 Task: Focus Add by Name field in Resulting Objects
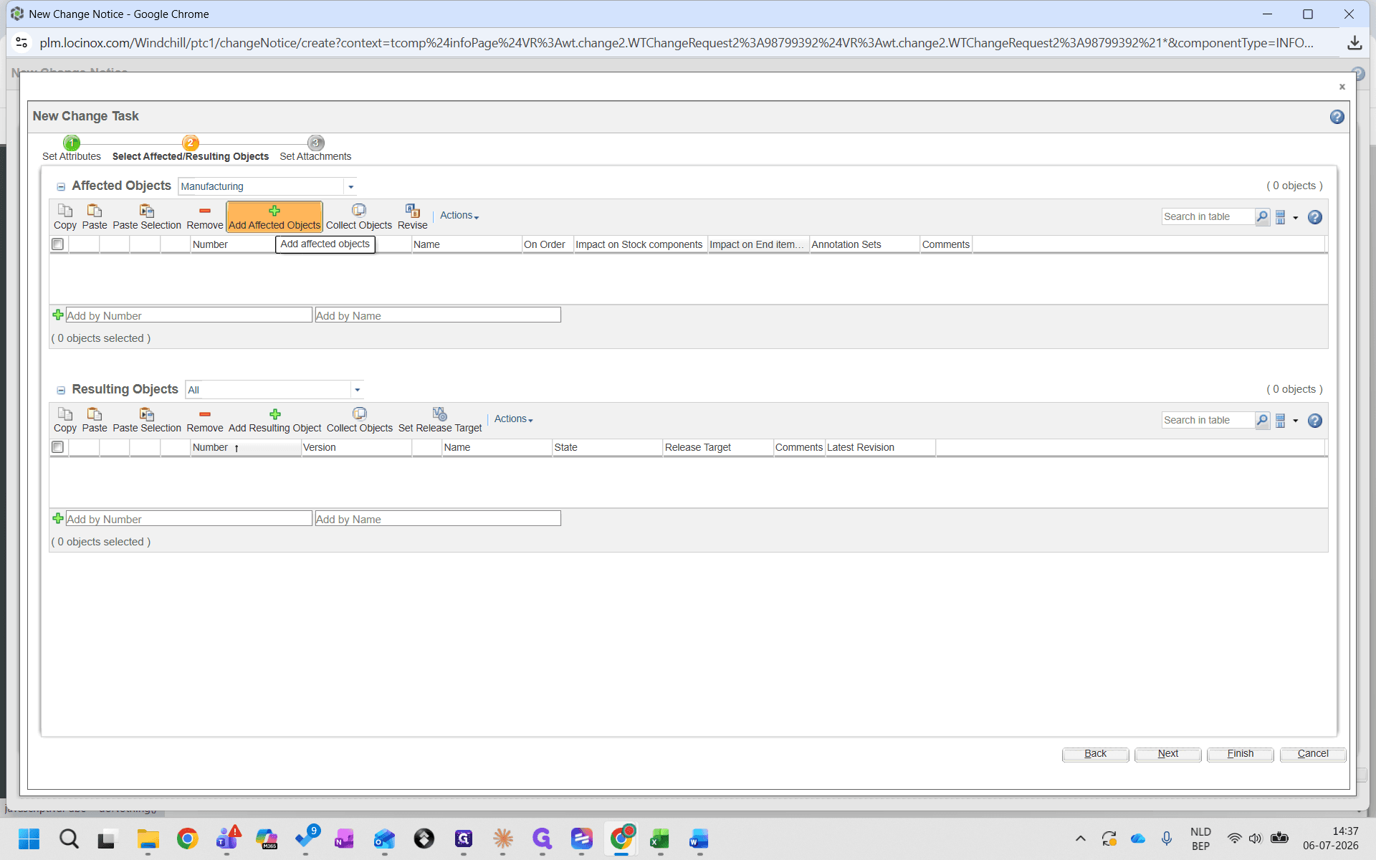pos(438,519)
